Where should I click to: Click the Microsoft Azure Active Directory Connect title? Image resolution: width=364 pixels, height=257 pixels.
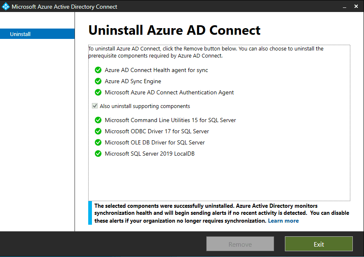tap(64, 7)
